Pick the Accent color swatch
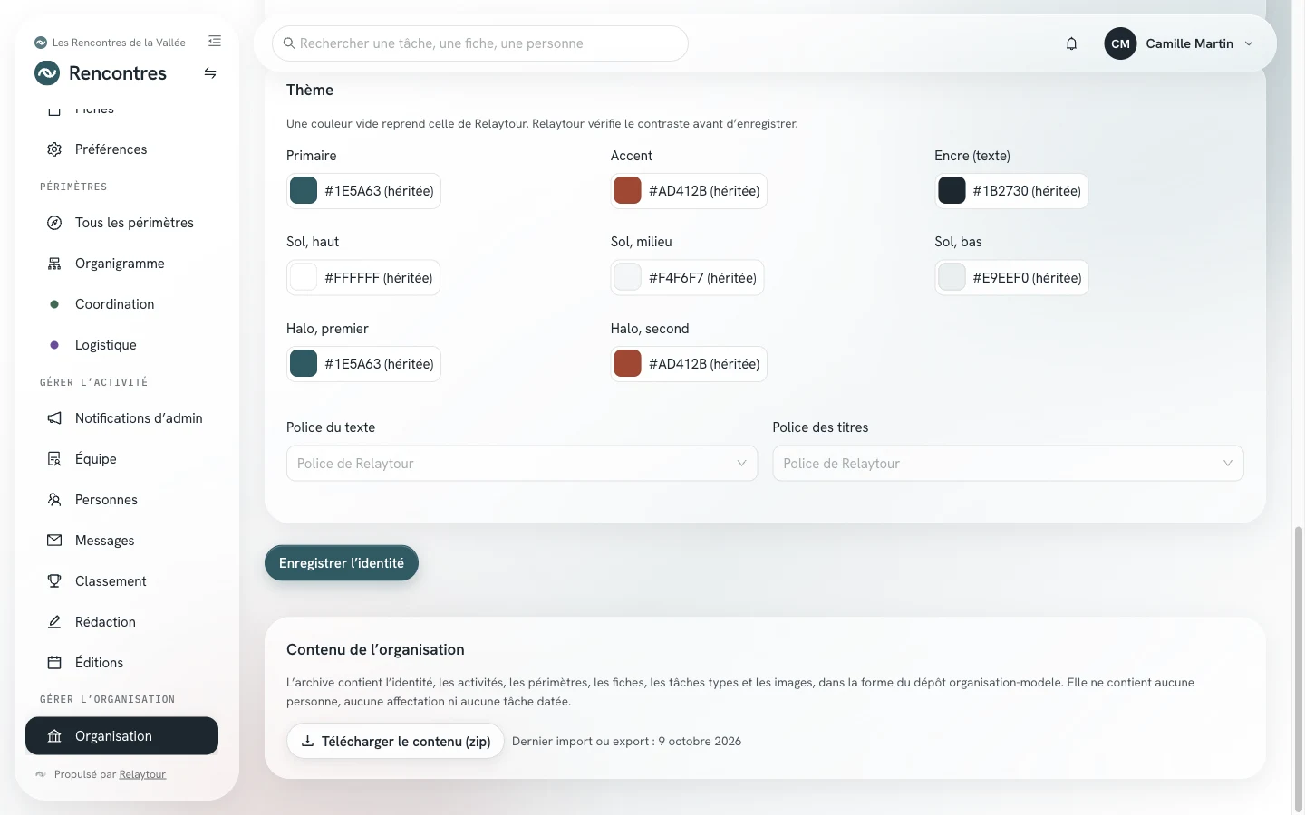This screenshot has height=815, width=1305. pyautogui.click(x=627, y=191)
